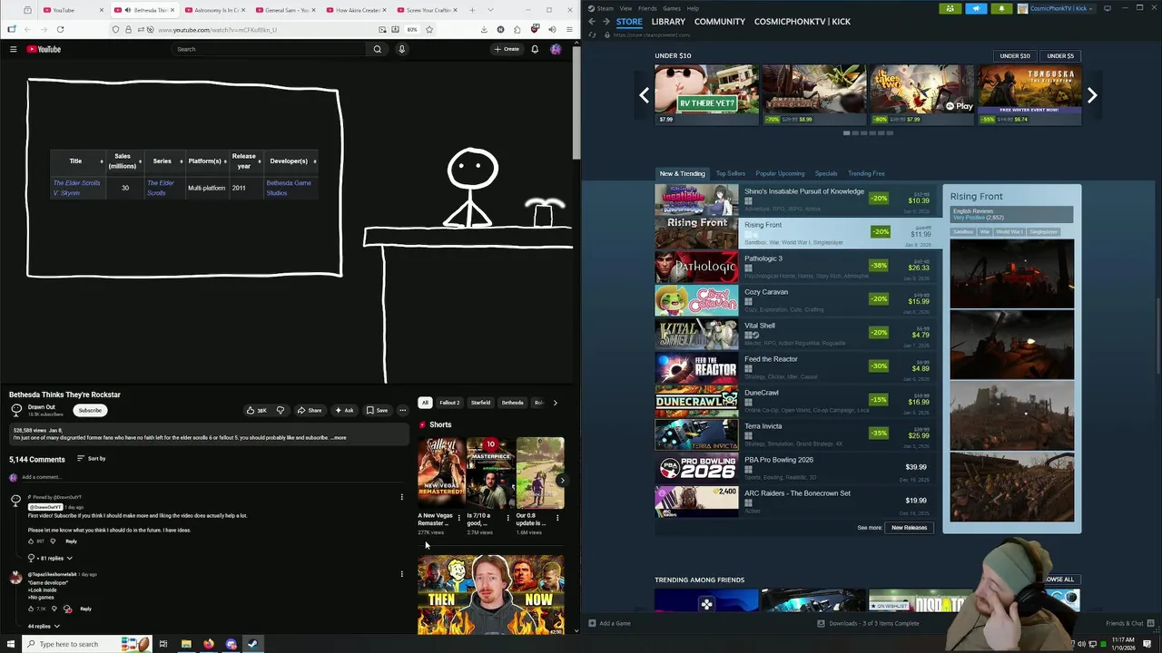Reload the page in Firefox
The width and height of the screenshot is (1162, 653).
tap(59, 29)
